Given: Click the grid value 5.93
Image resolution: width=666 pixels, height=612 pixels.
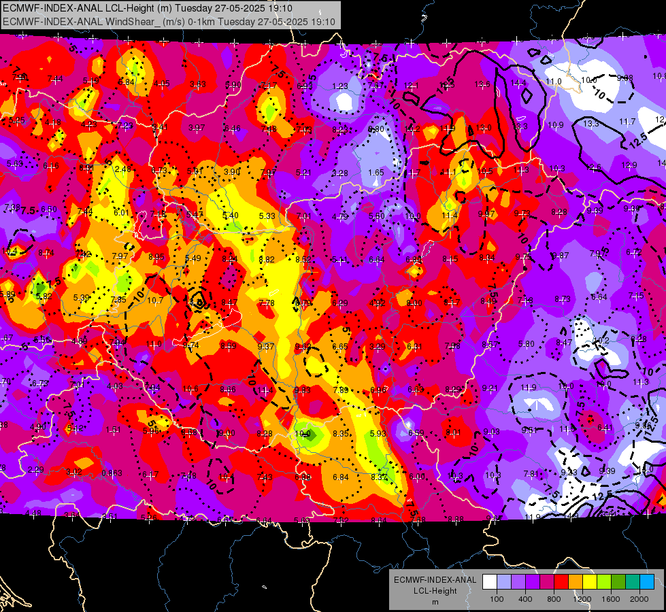Looking at the screenshot, I should click(x=378, y=434).
